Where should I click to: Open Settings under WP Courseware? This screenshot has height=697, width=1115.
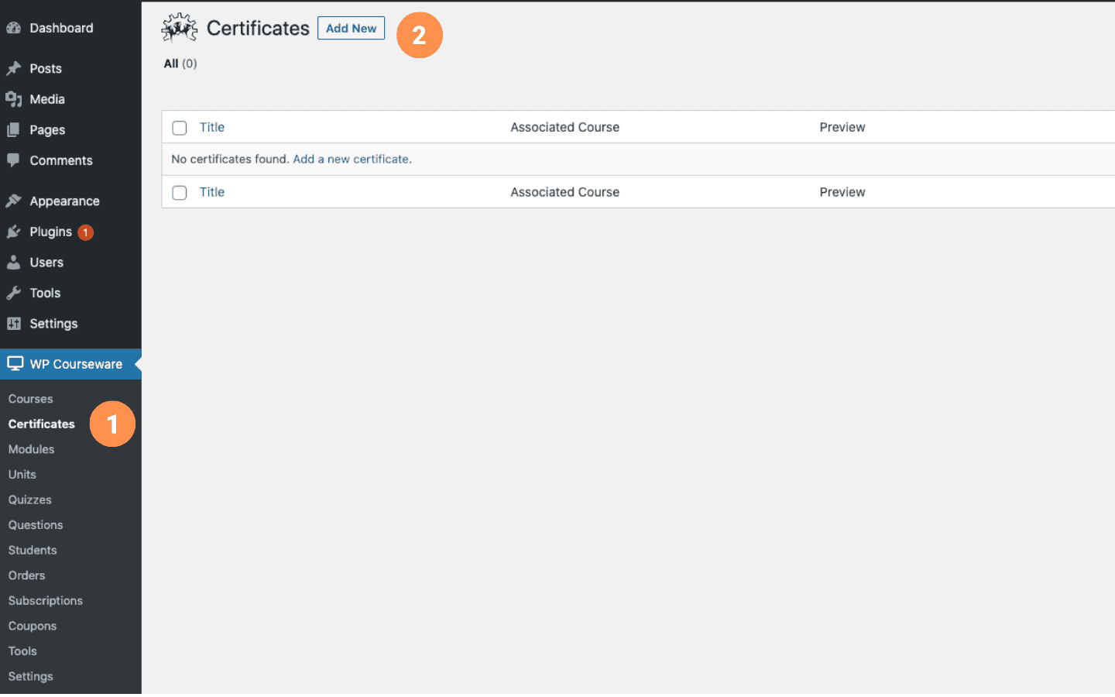pos(31,677)
